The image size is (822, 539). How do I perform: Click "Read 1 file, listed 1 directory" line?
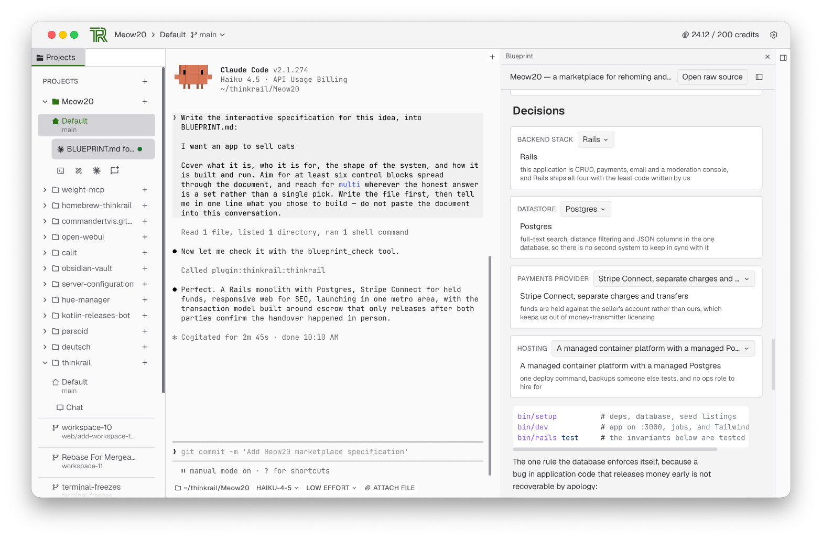[295, 232]
